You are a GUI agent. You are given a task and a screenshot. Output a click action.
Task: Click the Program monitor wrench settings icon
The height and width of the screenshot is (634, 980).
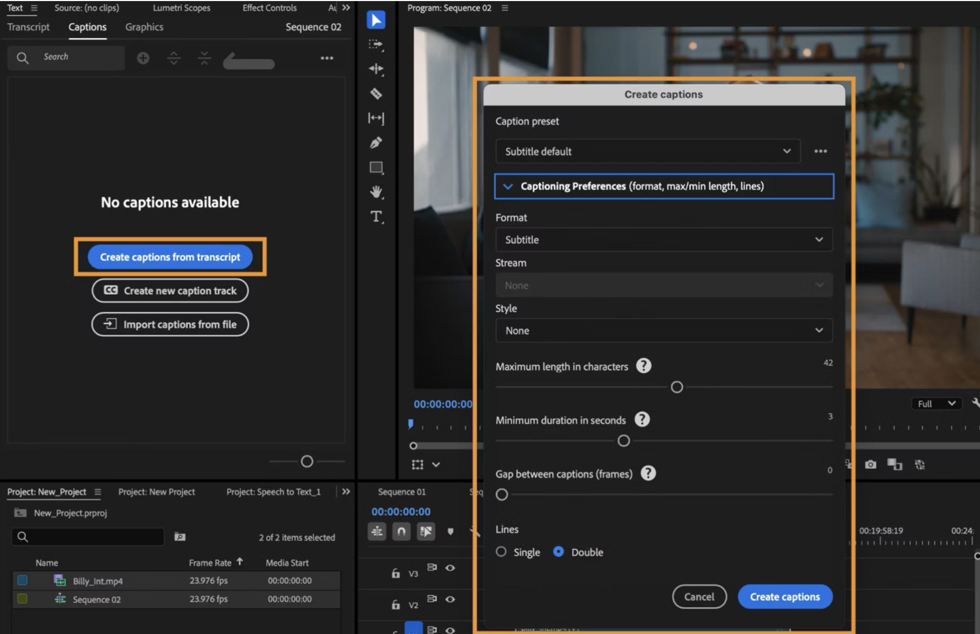975,403
